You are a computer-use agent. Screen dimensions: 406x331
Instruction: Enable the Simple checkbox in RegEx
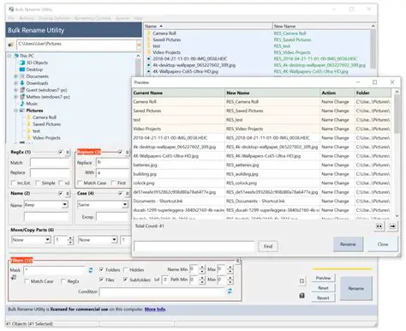click(x=38, y=183)
